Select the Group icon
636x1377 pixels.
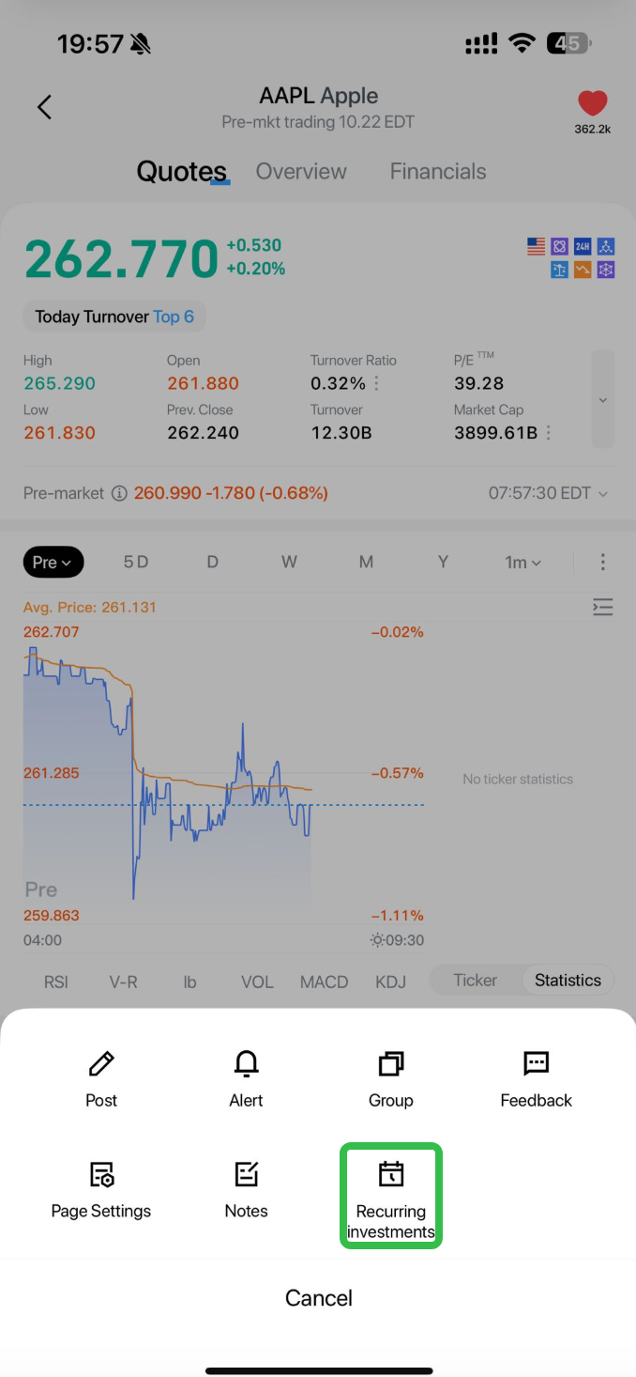(390, 1064)
